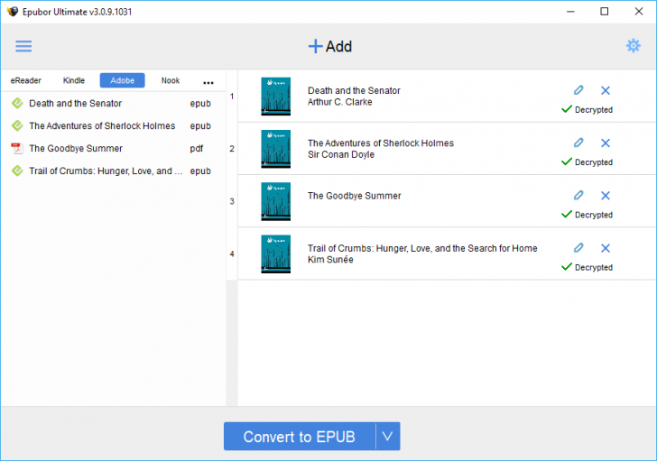Click the Add label
This screenshot has width=657, height=461.
click(x=339, y=47)
